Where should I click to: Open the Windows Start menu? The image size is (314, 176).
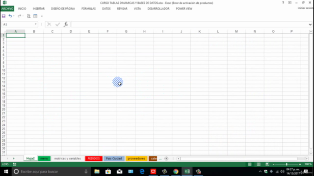(6, 172)
